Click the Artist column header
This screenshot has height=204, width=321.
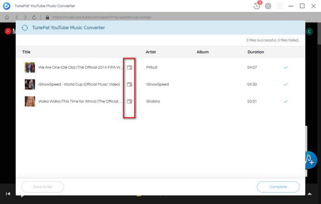pyautogui.click(x=151, y=52)
